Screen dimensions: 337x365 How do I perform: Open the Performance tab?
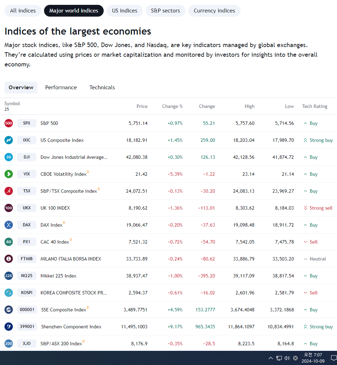(x=61, y=88)
